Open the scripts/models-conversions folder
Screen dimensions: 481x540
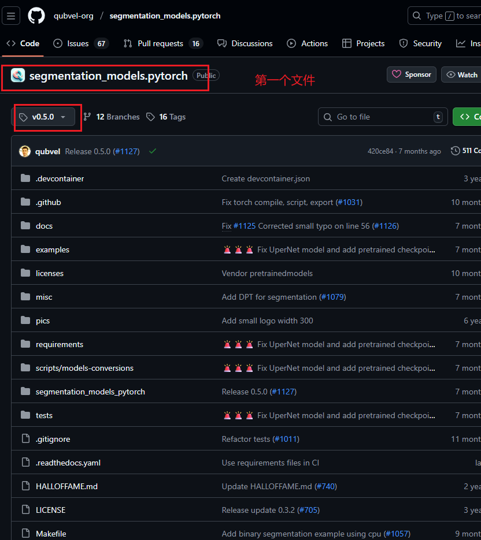(x=84, y=368)
